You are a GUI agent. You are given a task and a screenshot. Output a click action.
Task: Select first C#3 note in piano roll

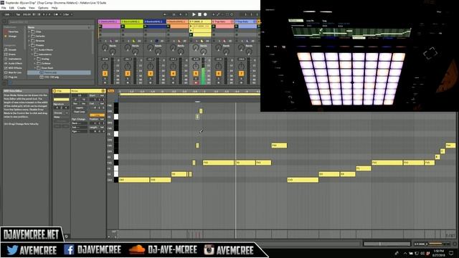point(134,180)
